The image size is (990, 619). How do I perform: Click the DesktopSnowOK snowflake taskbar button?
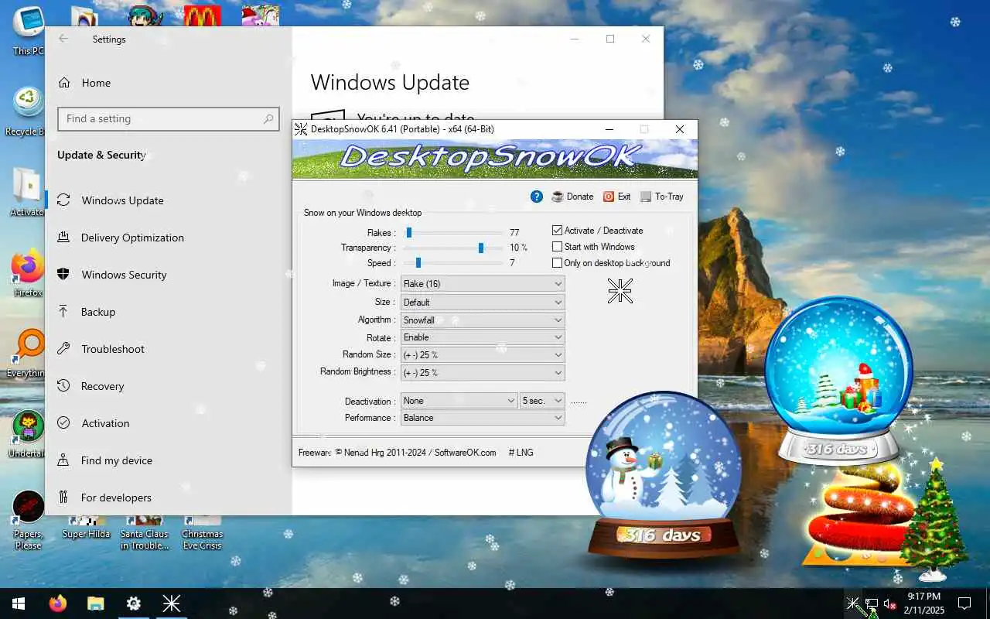tap(171, 604)
